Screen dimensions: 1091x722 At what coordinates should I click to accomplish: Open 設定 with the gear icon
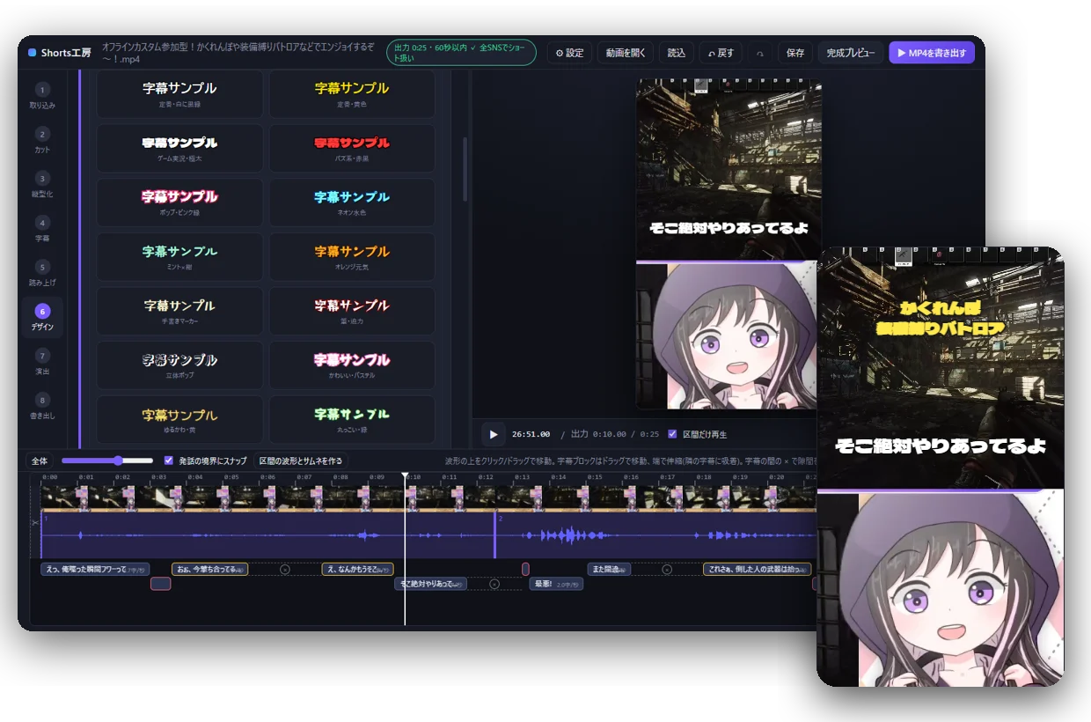coord(569,53)
